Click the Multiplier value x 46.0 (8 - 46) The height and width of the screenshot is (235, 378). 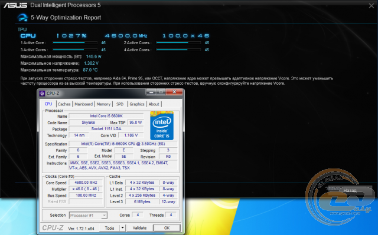coord(86,189)
